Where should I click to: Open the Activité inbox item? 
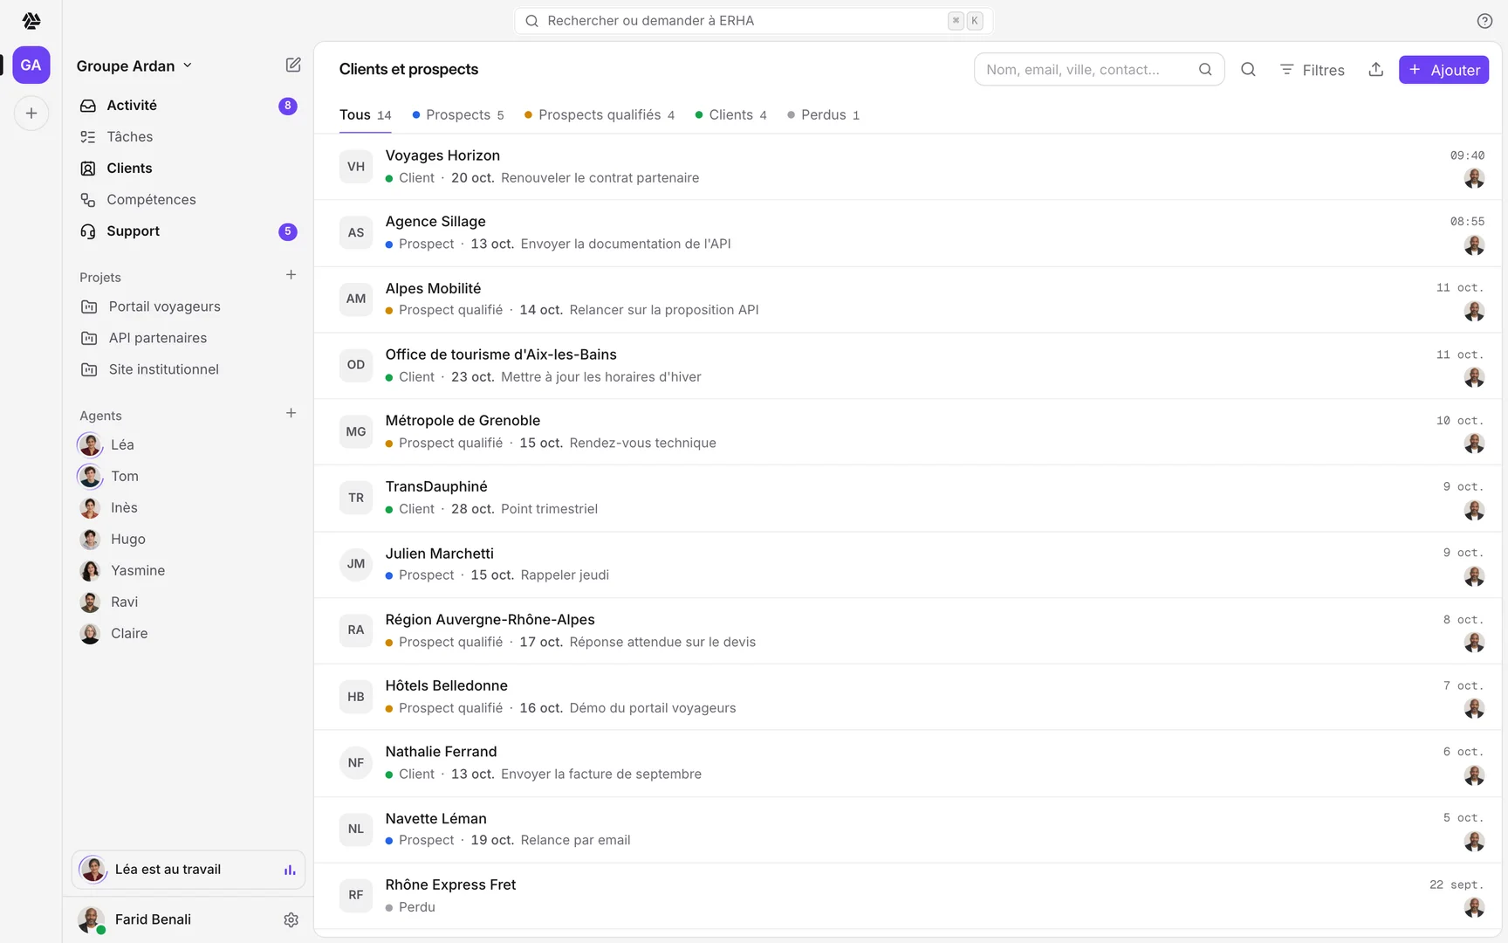[188, 105]
